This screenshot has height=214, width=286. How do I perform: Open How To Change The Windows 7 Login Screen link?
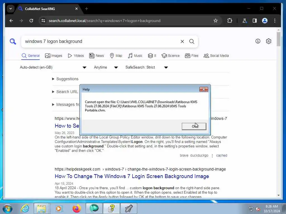coord(132,176)
